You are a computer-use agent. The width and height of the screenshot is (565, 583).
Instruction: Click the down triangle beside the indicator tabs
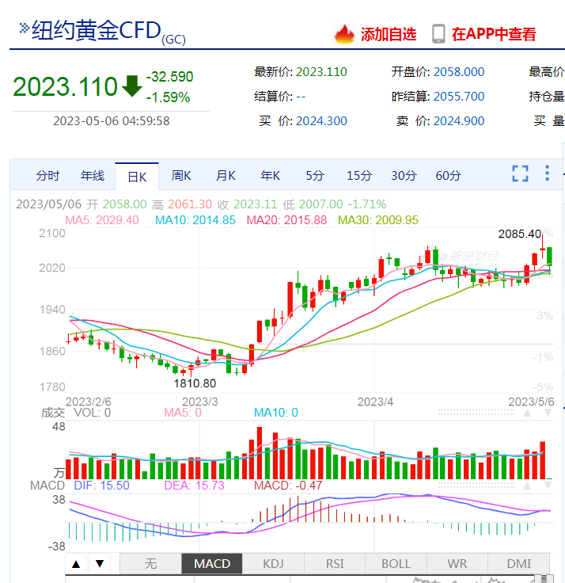(x=100, y=564)
